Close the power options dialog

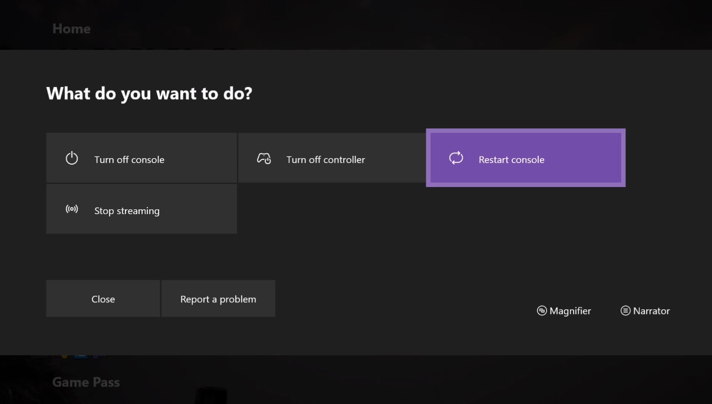103,299
